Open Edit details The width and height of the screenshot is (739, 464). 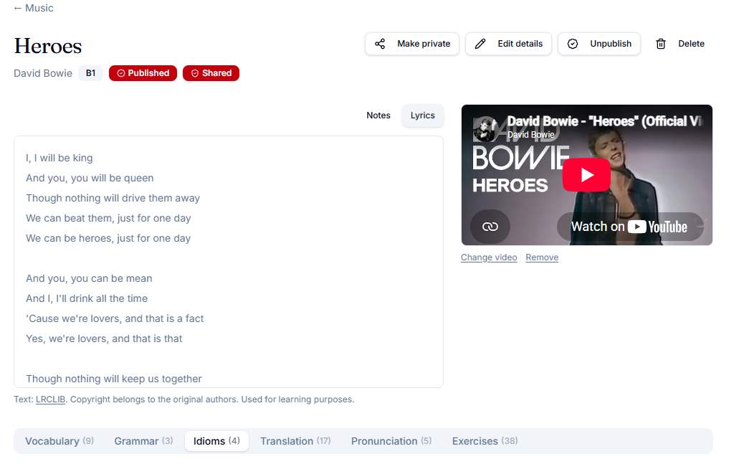tap(508, 44)
